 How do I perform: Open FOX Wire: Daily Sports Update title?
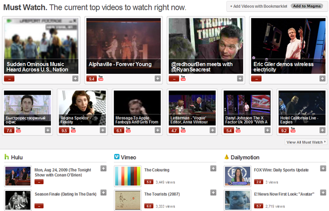tap(281, 170)
